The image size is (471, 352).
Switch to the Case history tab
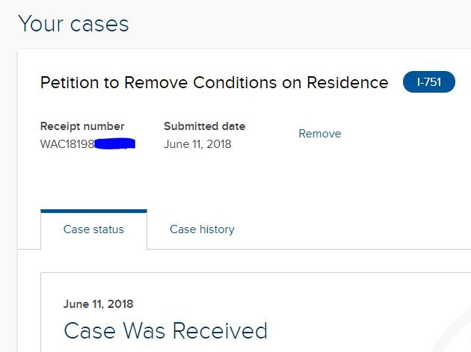tap(202, 229)
